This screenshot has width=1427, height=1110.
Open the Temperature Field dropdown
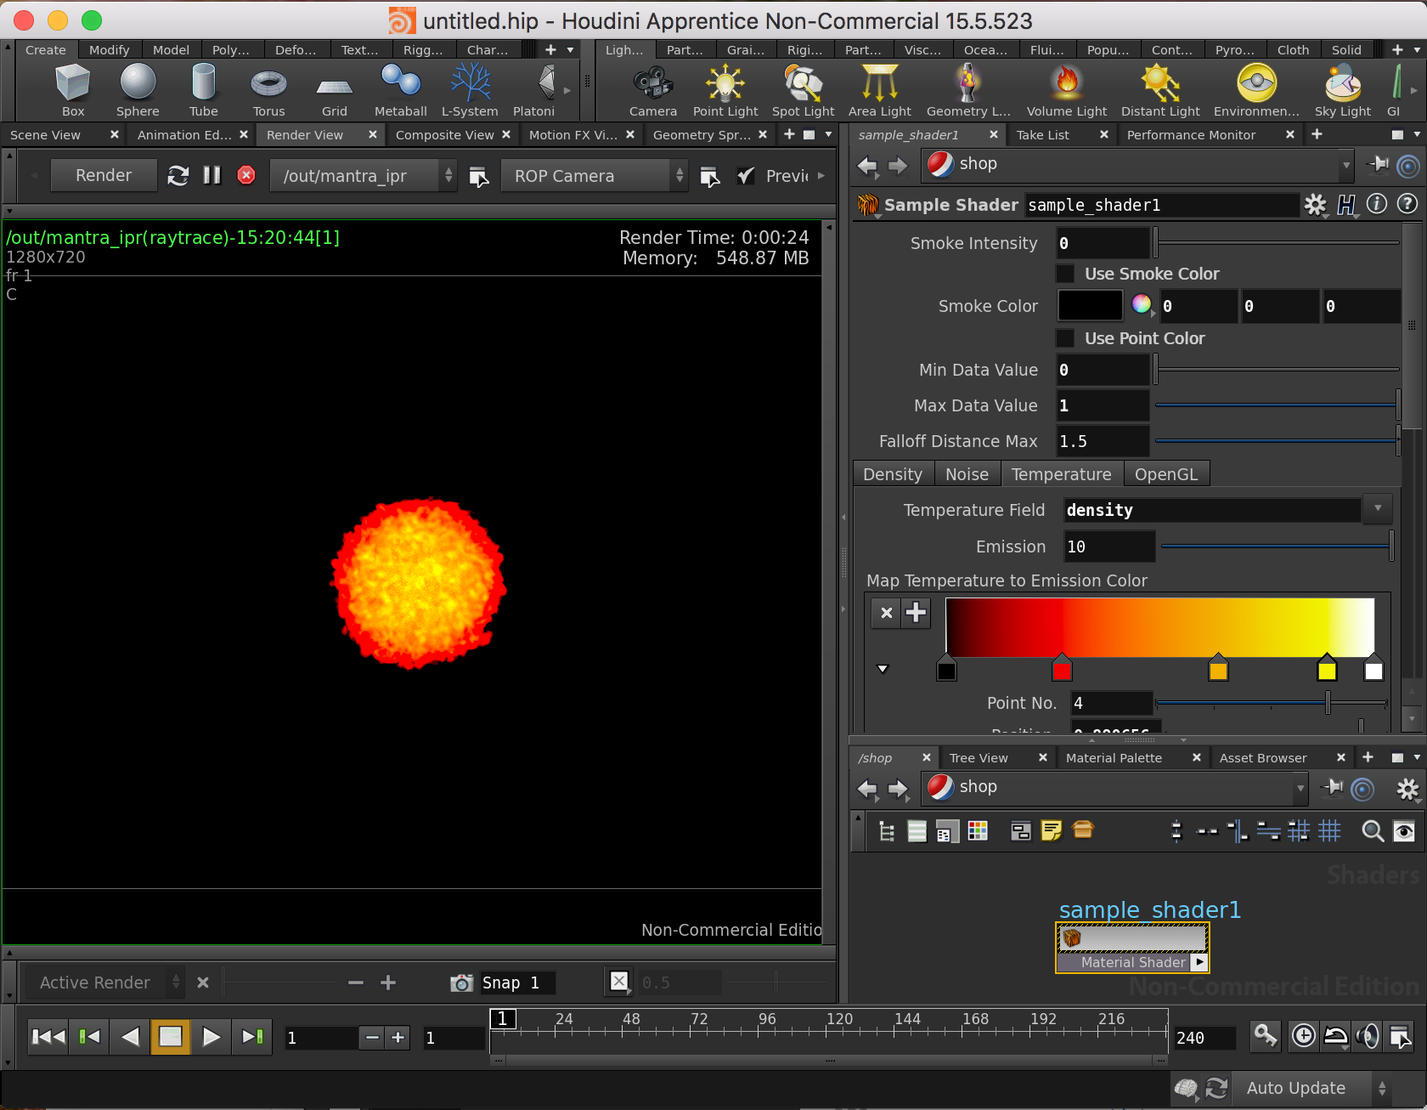[x=1377, y=510]
